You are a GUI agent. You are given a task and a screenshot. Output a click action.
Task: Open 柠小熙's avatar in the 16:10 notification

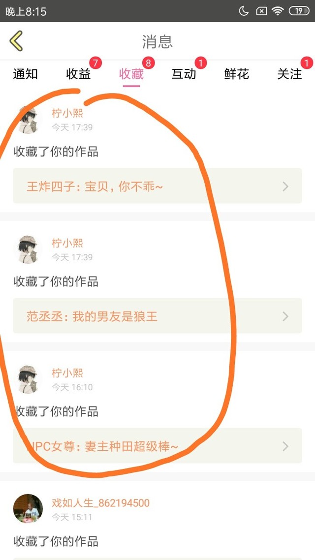(28, 379)
